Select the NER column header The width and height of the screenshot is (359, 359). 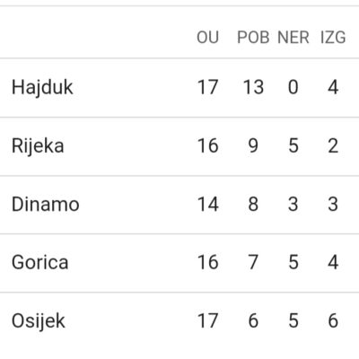293,38
